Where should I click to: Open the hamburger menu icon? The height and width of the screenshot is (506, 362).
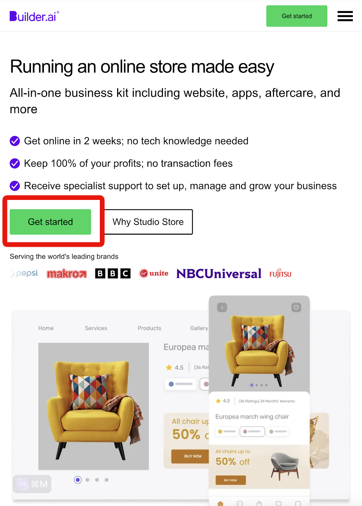345,16
